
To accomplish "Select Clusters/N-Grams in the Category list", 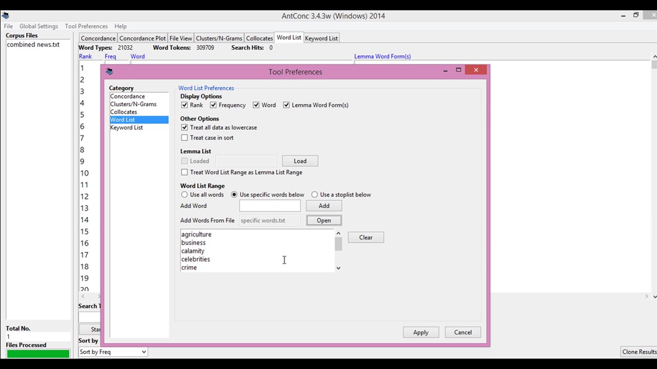I will (x=139, y=104).
